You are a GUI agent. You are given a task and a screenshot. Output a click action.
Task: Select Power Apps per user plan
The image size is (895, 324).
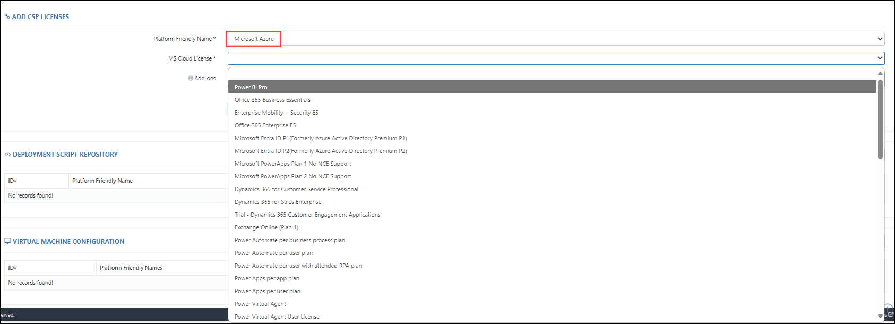coord(552,291)
